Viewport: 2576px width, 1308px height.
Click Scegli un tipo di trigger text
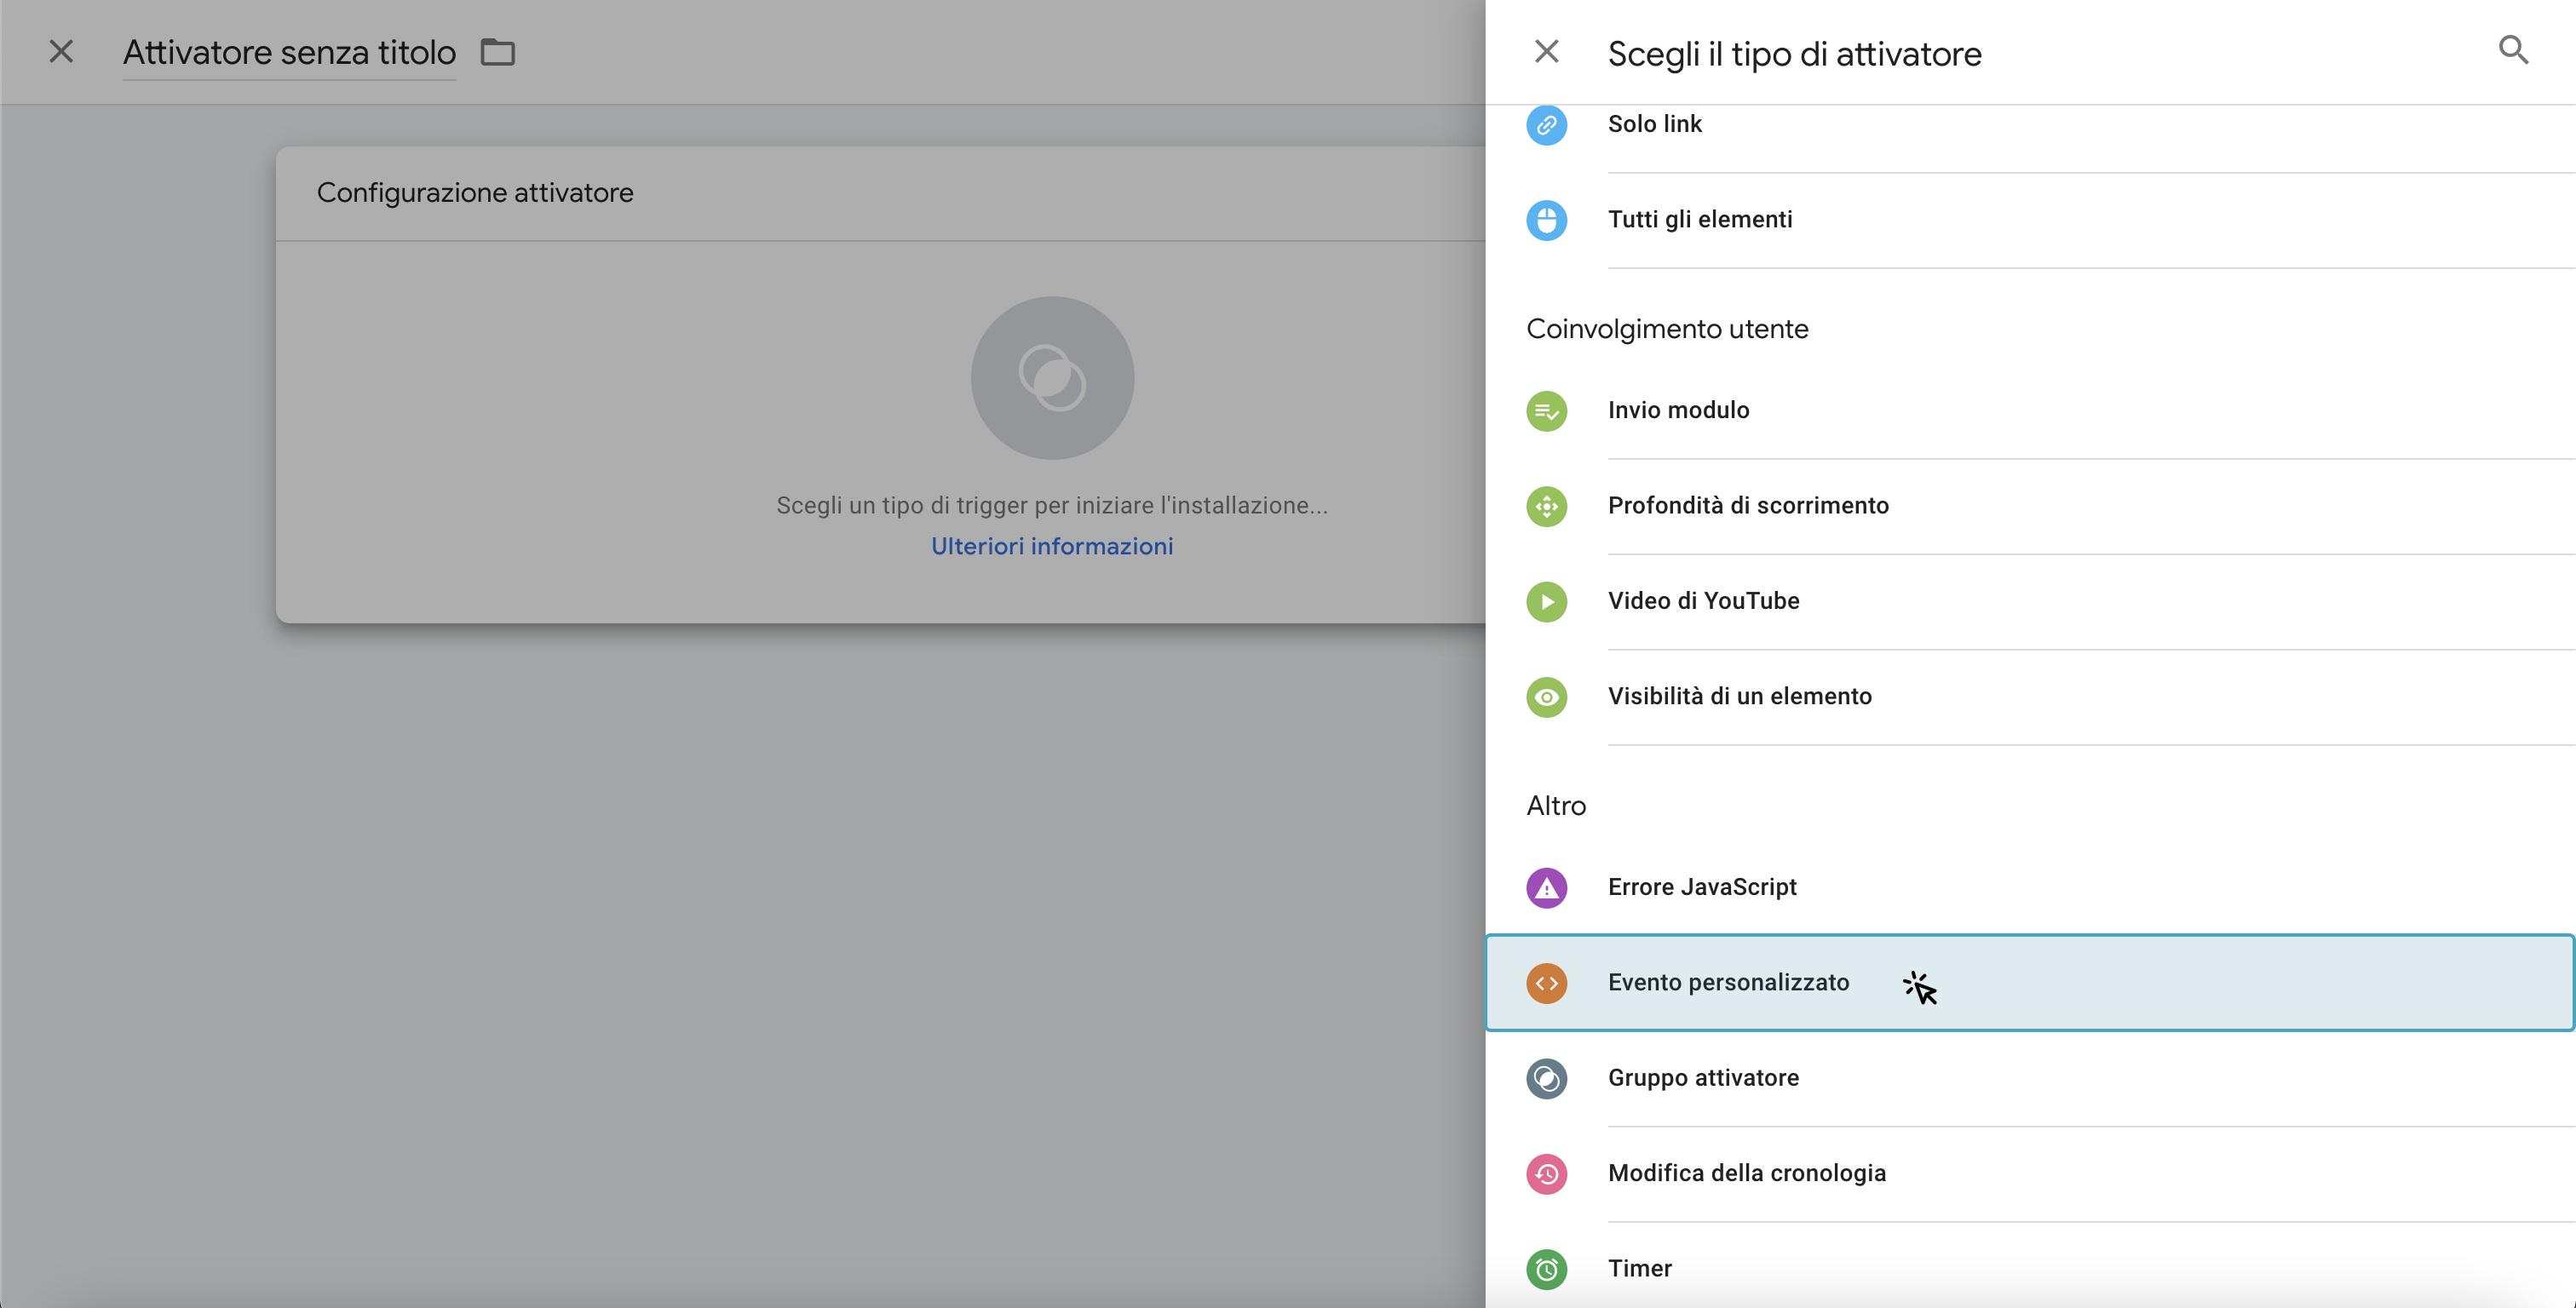1052,505
